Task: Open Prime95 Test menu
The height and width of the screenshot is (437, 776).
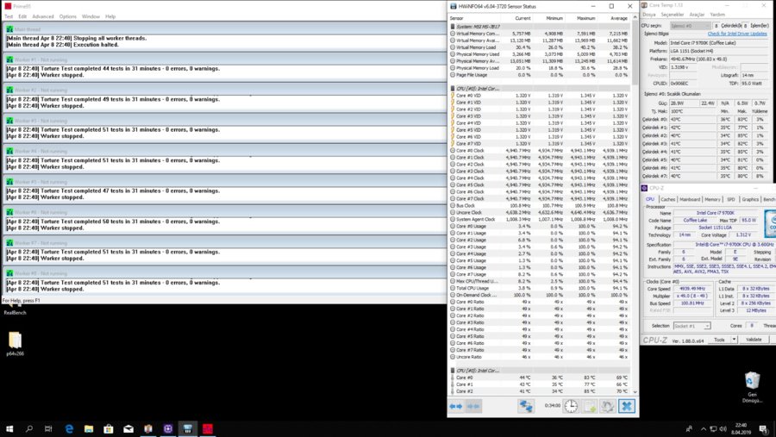Action: coord(9,16)
